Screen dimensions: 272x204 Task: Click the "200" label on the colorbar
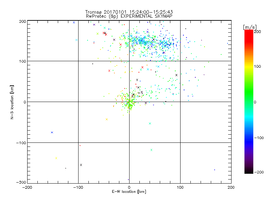(x=257, y=32)
